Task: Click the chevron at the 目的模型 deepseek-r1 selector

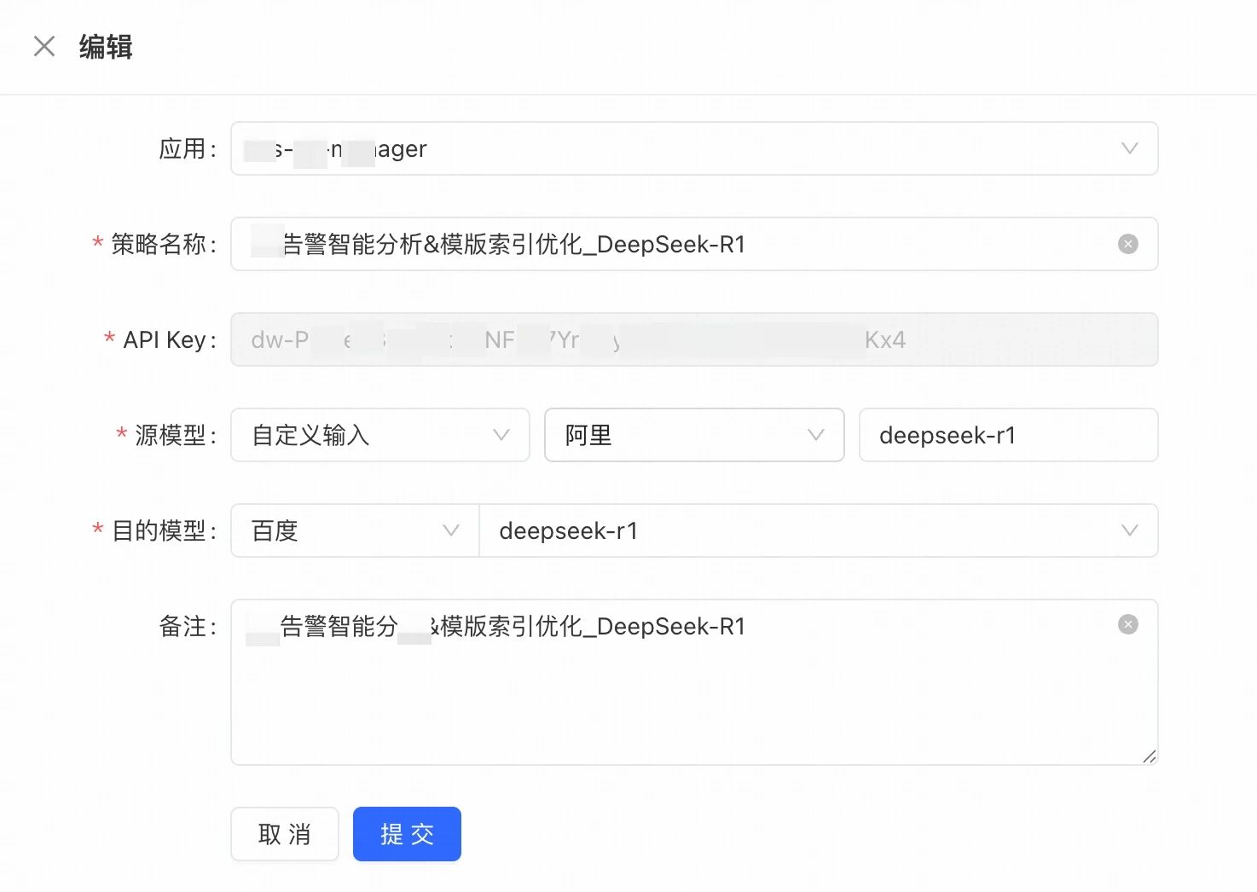Action: pyautogui.click(x=1129, y=531)
